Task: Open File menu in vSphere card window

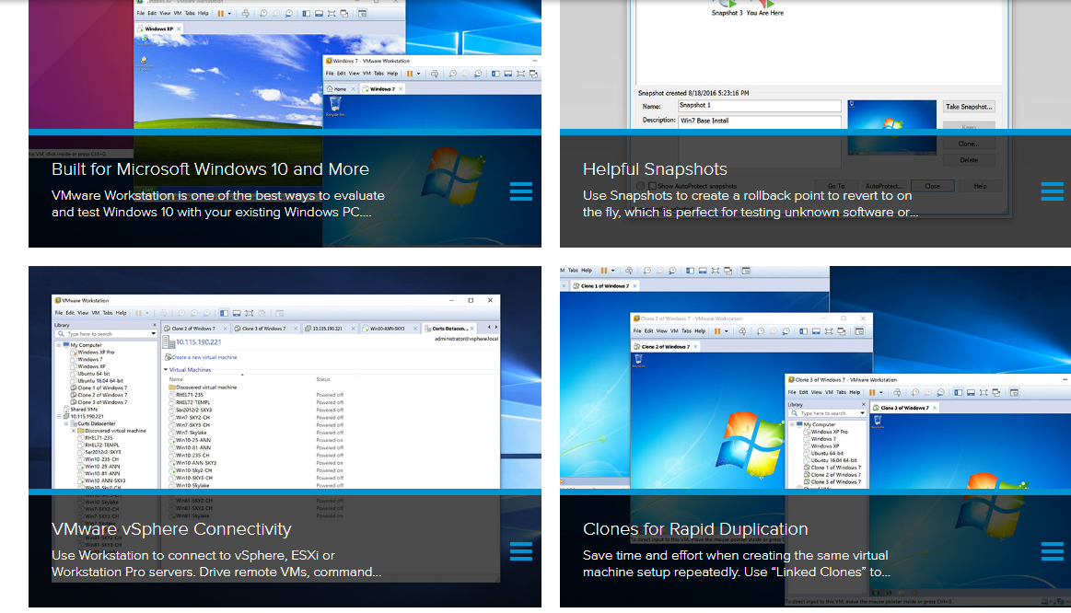Action: click(x=59, y=313)
